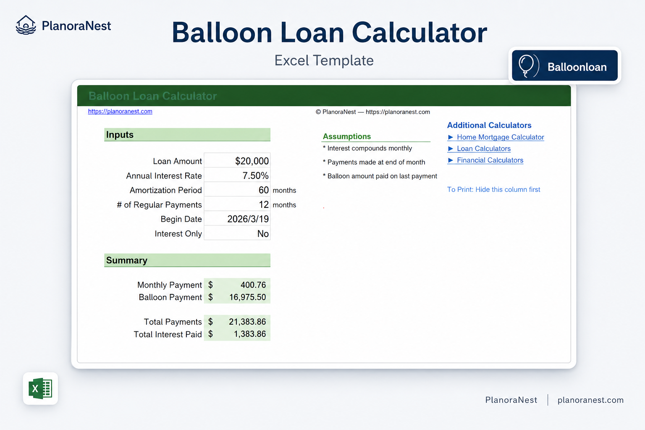Click the green Balloon Loan Calculator spreadsheet title

[153, 96]
